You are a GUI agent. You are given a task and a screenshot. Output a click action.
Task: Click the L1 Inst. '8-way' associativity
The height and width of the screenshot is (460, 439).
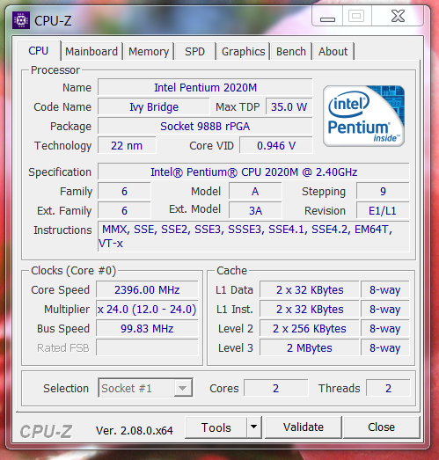(x=385, y=310)
